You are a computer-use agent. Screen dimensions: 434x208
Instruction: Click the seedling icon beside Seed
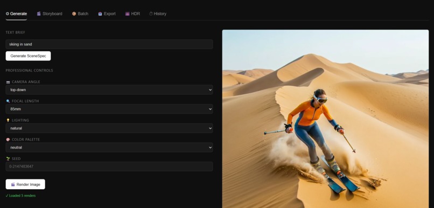pos(8,159)
